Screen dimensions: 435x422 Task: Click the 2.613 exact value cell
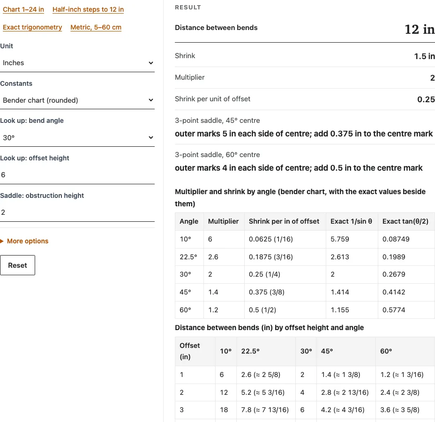(x=352, y=257)
